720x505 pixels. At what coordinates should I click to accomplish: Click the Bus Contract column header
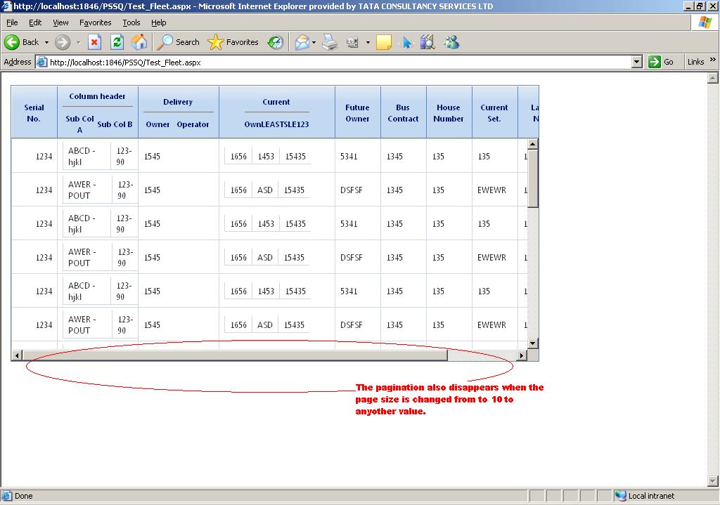coord(403,113)
